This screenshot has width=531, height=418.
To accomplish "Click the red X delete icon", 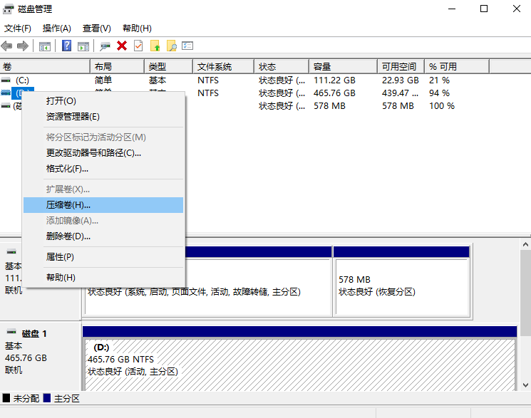I will [122, 46].
